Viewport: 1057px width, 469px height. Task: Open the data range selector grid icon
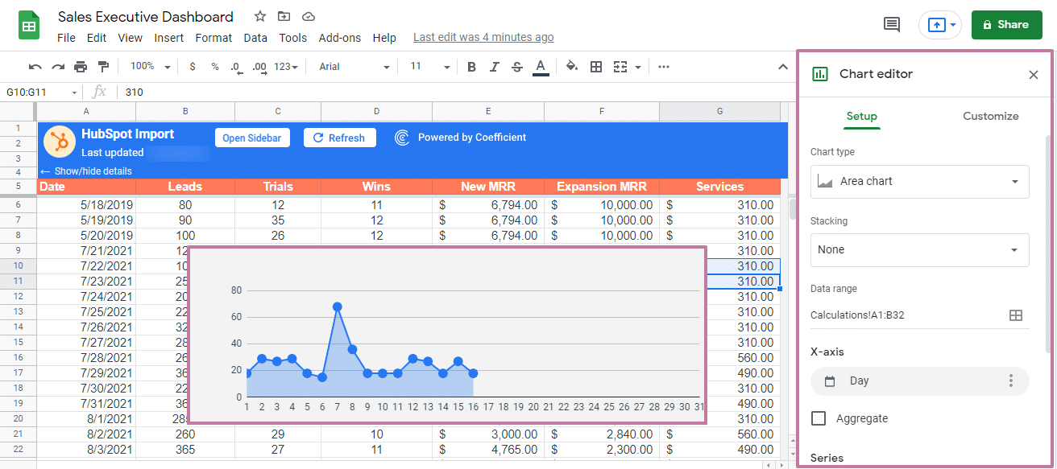[x=1016, y=315]
